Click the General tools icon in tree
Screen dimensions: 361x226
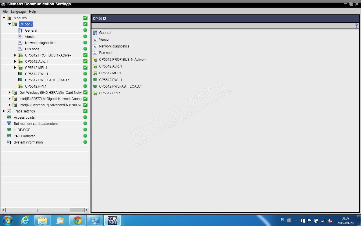20,30
